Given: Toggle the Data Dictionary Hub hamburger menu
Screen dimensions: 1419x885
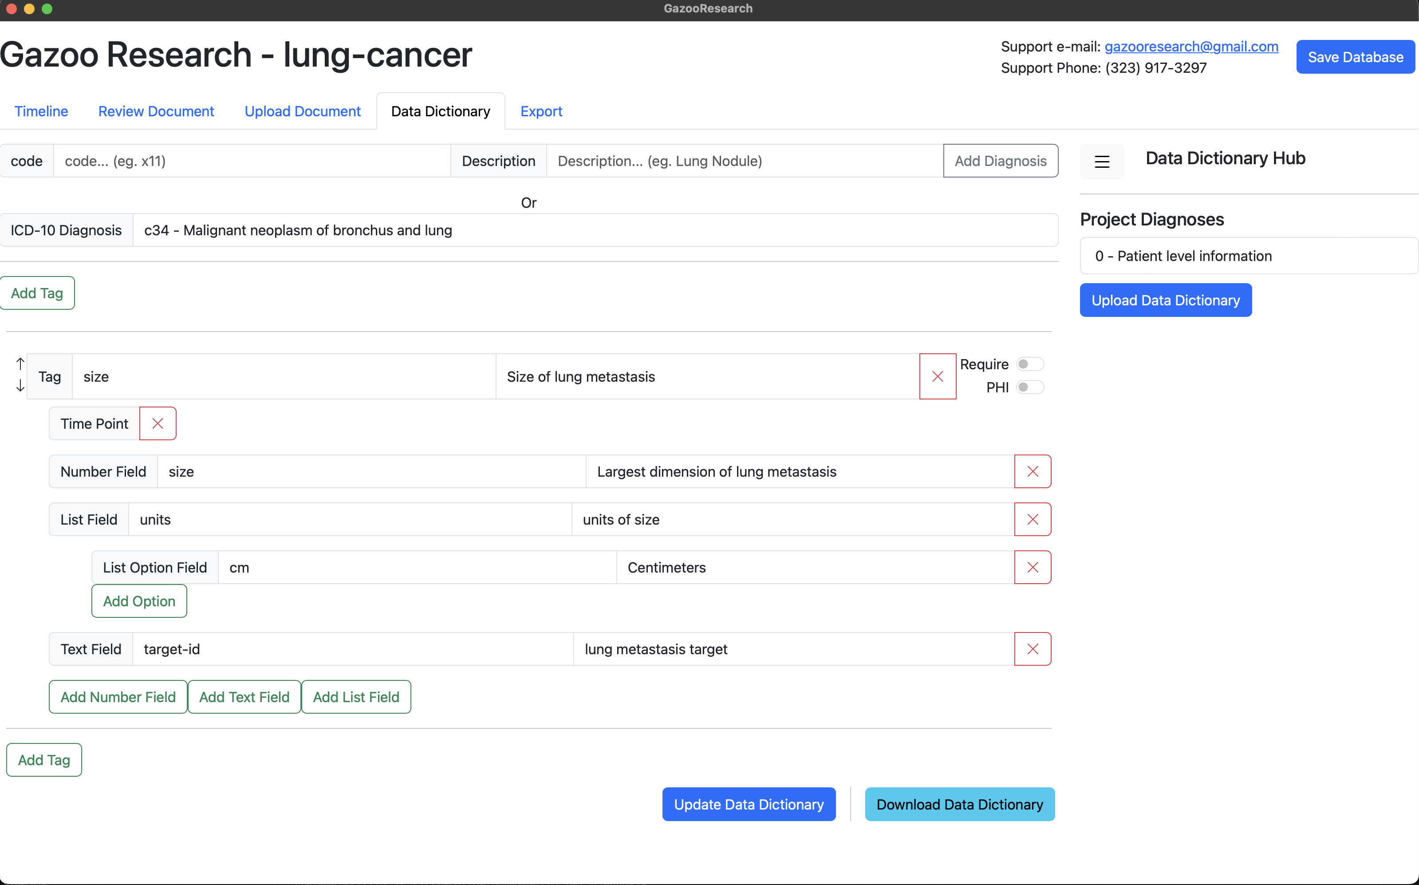Looking at the screenshot, I should pos(1102,162).
